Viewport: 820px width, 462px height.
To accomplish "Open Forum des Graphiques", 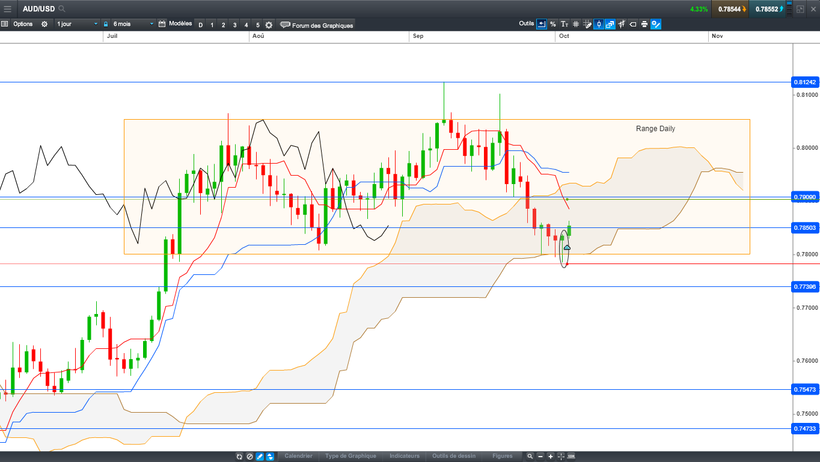I will point(317,25).
